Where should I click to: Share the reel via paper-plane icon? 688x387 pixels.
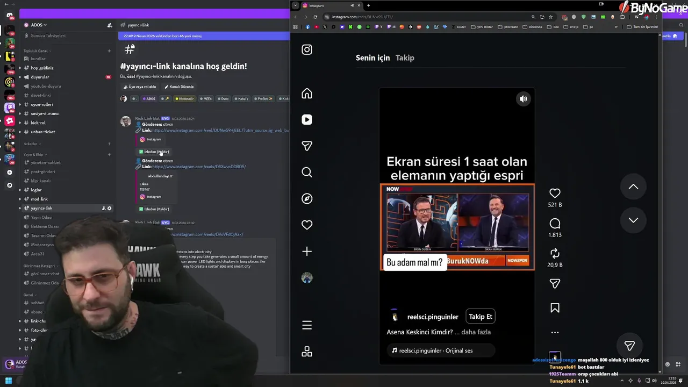555,283
